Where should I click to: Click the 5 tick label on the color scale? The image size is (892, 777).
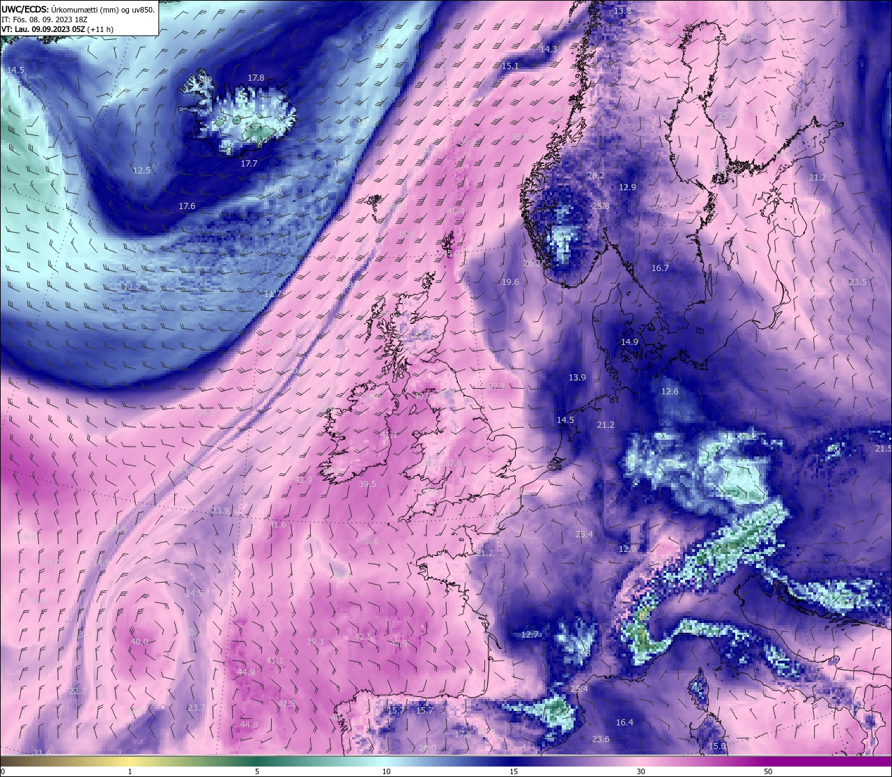point(257,771)
